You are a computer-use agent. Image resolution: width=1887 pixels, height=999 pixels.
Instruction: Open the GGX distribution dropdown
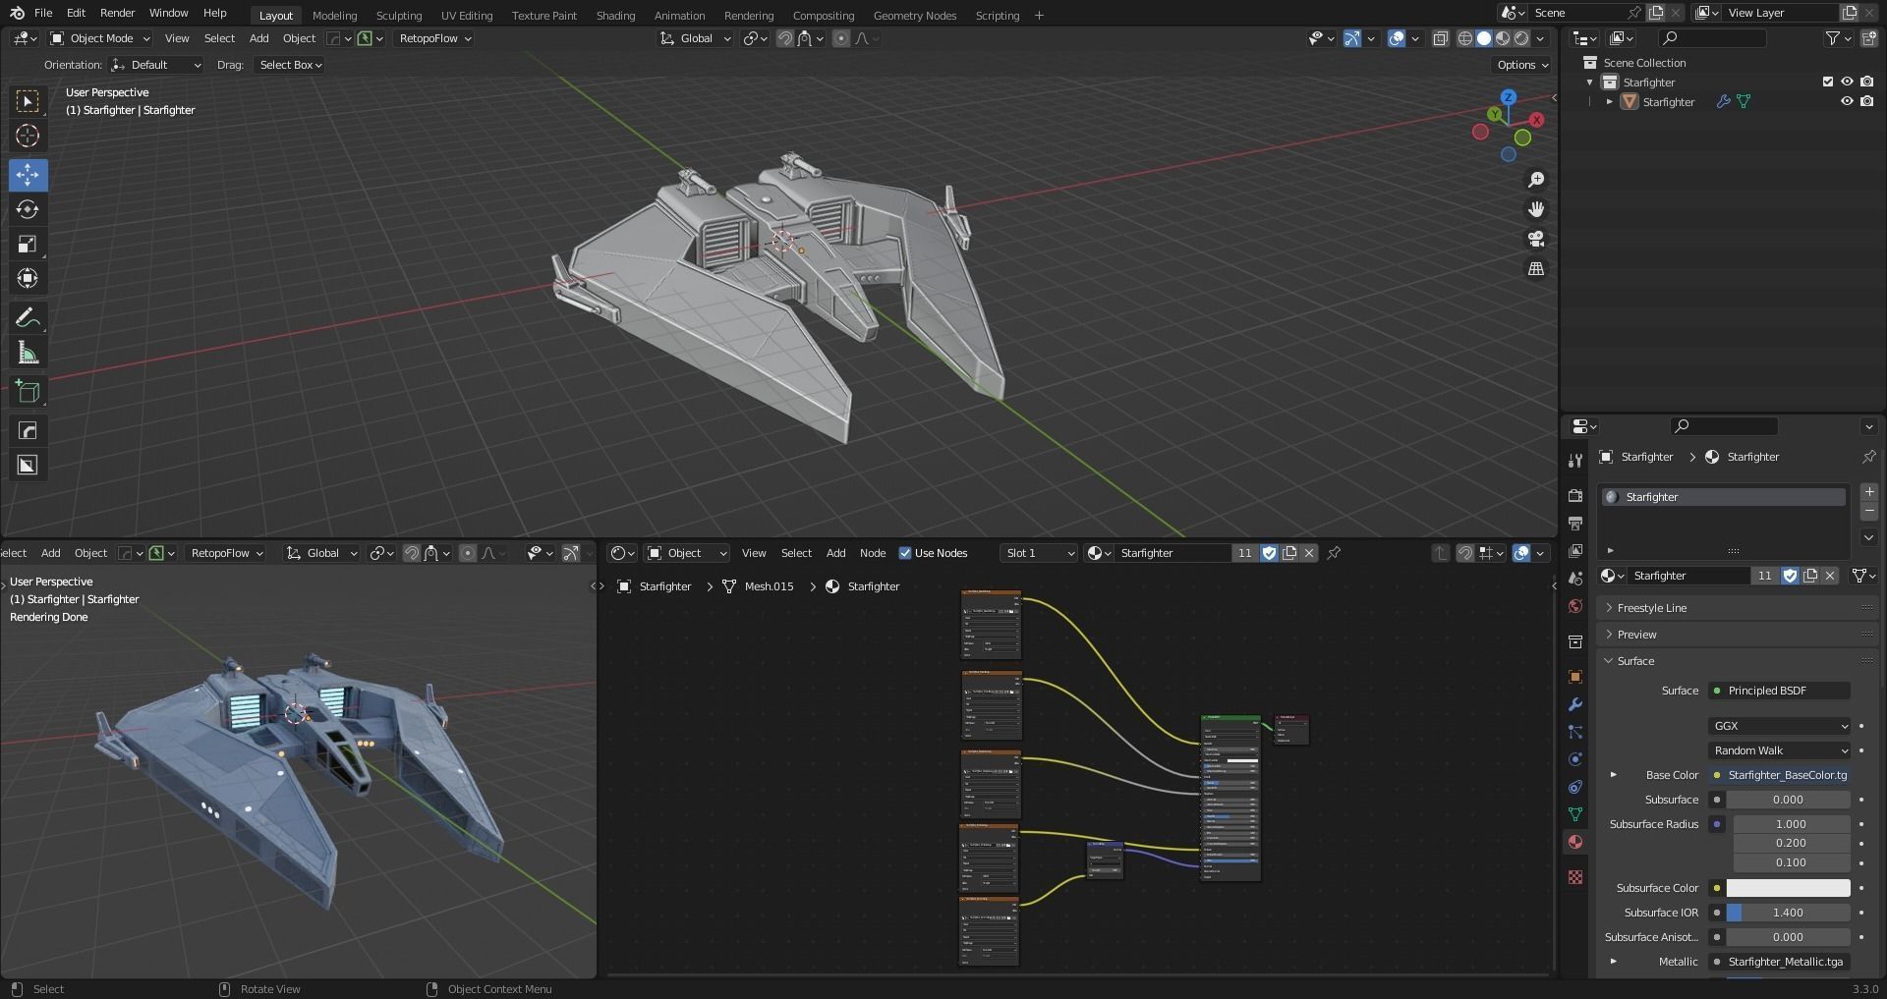pyautogui.click(x=1779, y=726)
